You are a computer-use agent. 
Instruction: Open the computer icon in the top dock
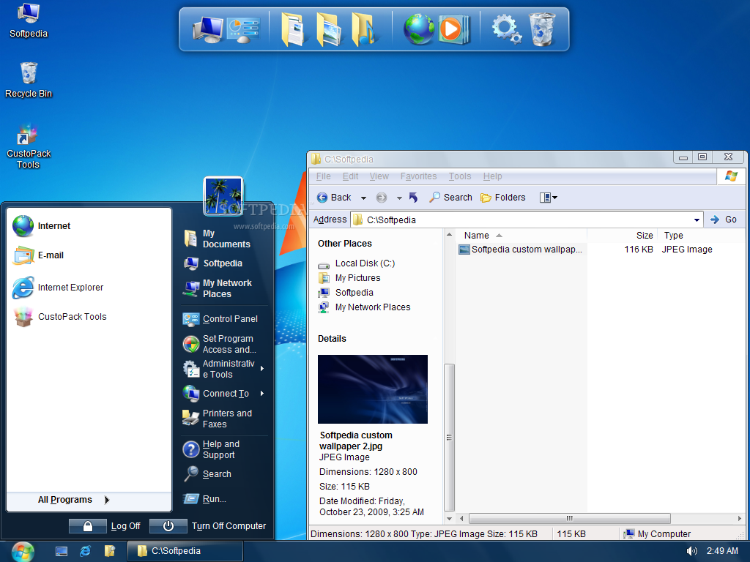coord(208,29)
